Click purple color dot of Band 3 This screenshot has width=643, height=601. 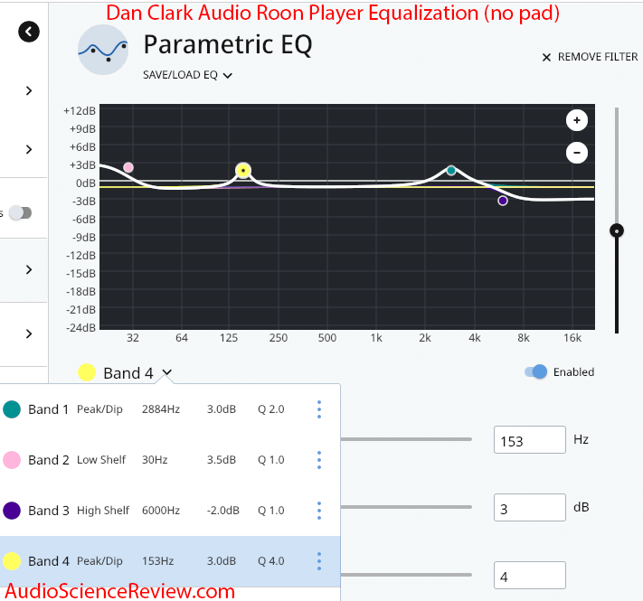[x=12, y=511]
